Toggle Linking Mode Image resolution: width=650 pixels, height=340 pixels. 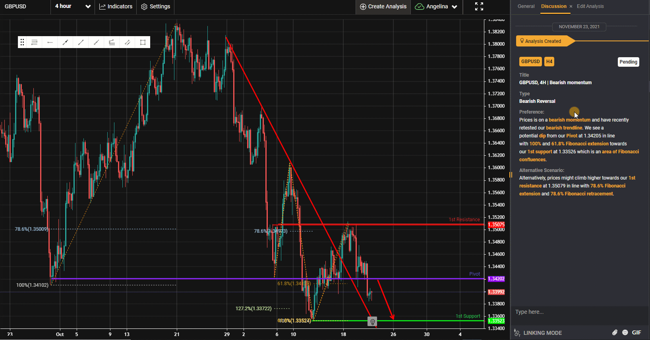538,333
